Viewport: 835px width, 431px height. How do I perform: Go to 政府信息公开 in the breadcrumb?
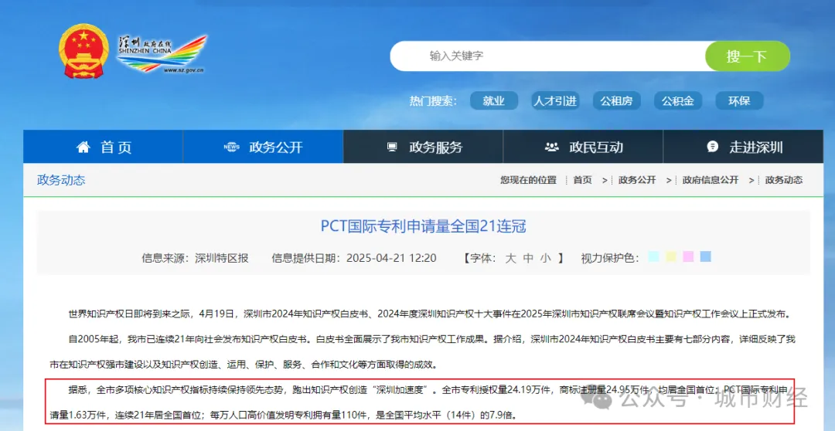pos(711,180)
